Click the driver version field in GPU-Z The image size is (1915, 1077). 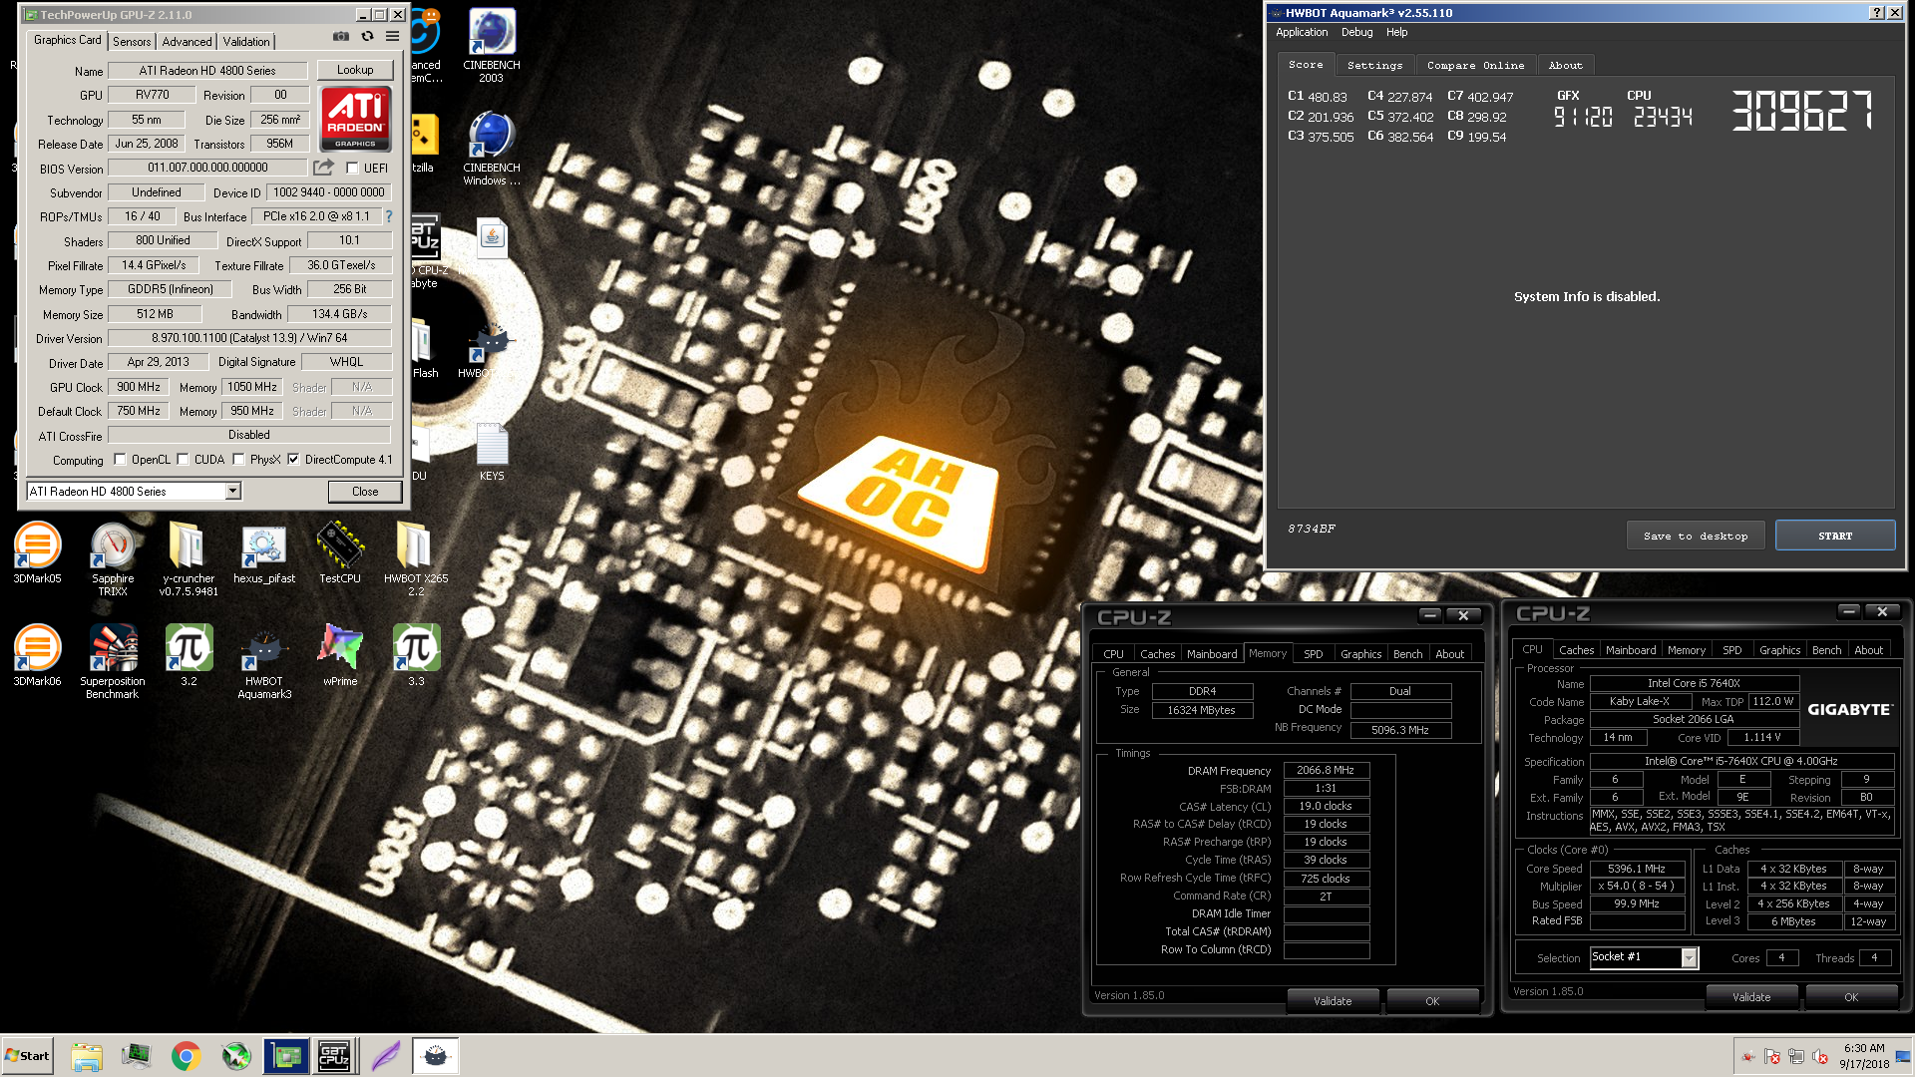click(249, 338)
